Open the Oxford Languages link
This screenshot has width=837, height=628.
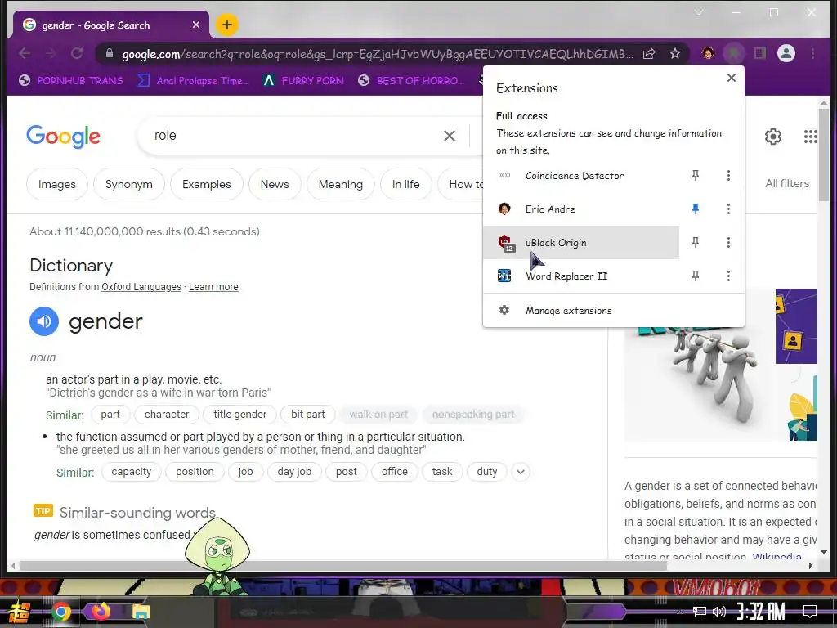[x=141, y=287]
